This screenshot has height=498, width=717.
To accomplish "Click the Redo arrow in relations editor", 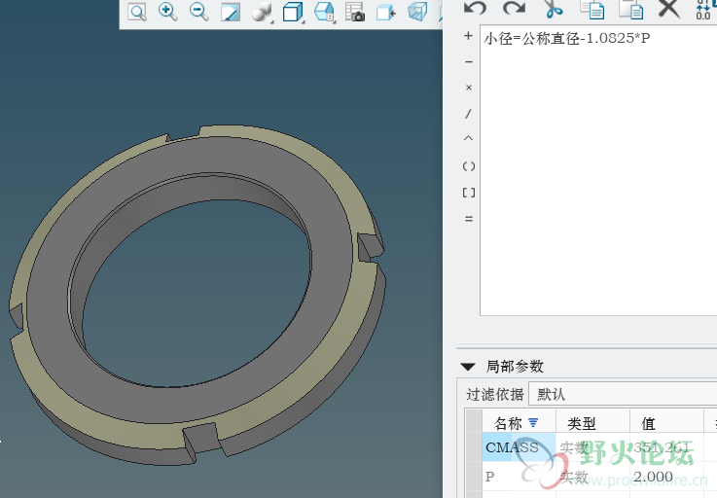I will coord(515,9).
